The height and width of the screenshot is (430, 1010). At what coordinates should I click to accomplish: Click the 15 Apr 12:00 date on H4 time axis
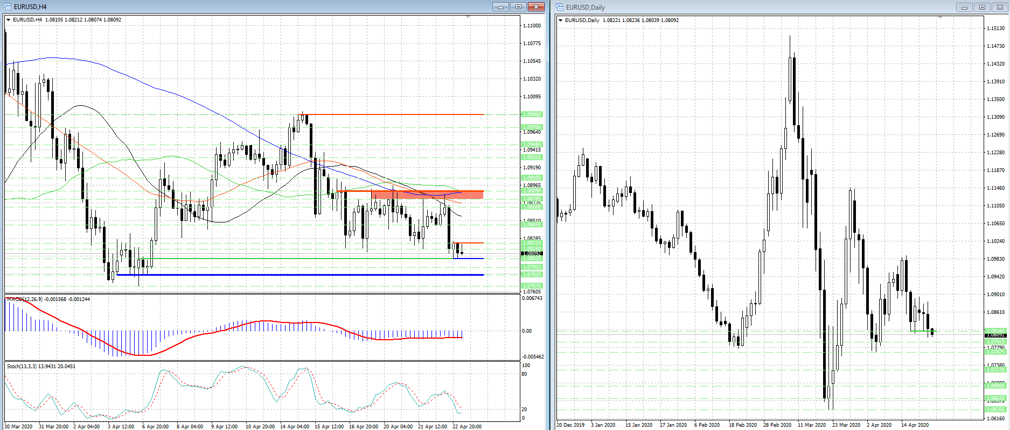tap(329, 427)
